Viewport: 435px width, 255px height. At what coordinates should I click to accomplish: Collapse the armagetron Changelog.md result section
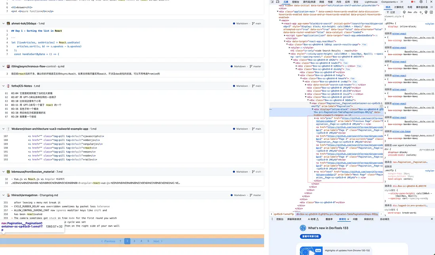pyautogui.click(x=3, y=195)
